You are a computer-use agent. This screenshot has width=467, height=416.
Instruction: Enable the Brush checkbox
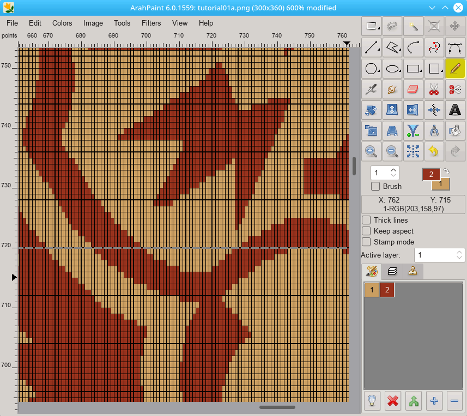375,186
